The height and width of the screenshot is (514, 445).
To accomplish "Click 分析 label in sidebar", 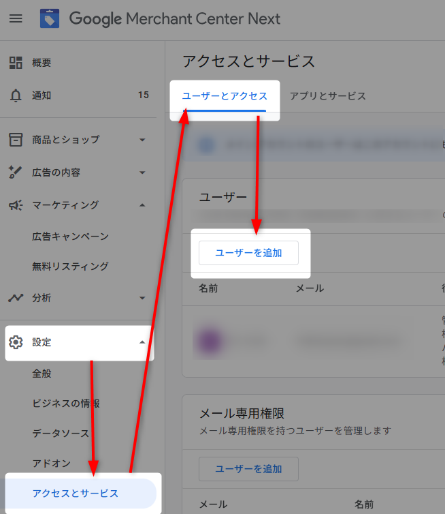I will [42, 298].
